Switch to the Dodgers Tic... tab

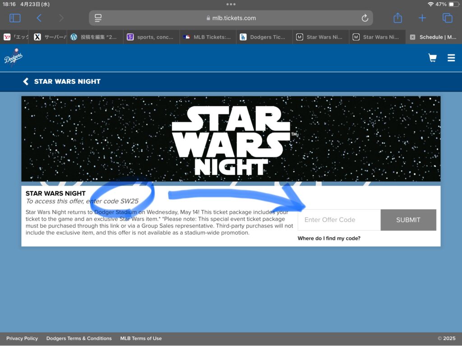point(264,37)
